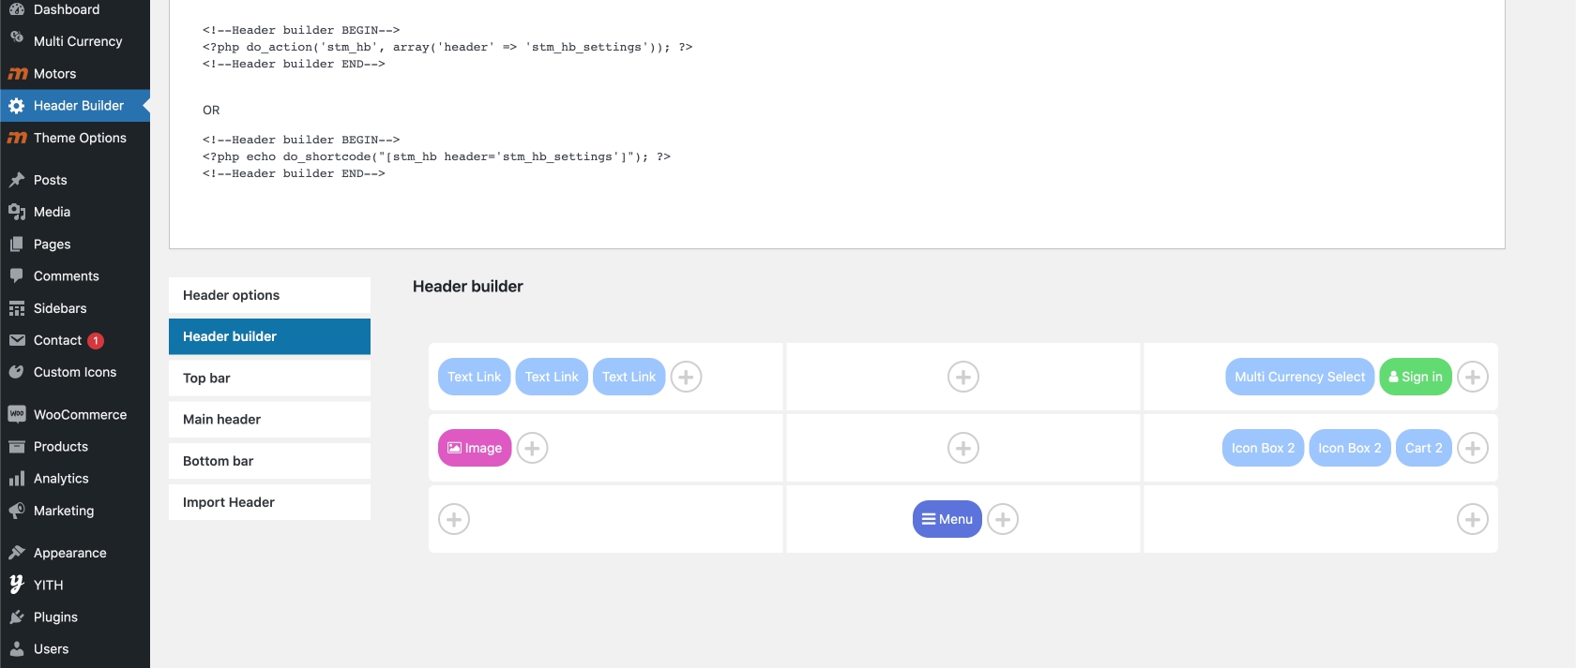
Task: Click the plus icon beside the Menu element
Action: click(x=1003, y=519)
